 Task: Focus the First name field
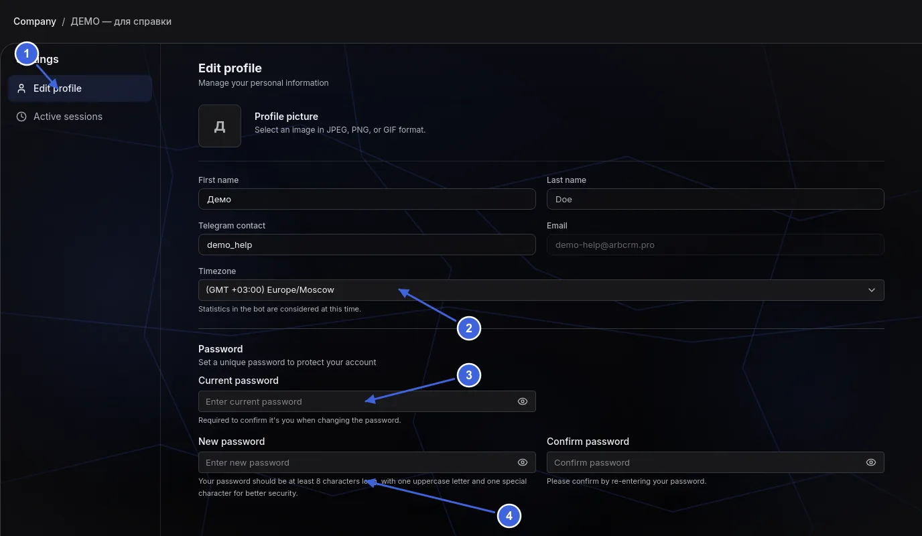(367, 199)
